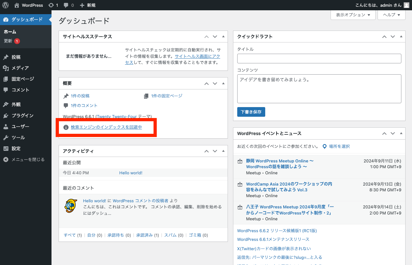
Task: Open the コメント sidebar icon
Action: pyautogui.click(x=6, y=90)
